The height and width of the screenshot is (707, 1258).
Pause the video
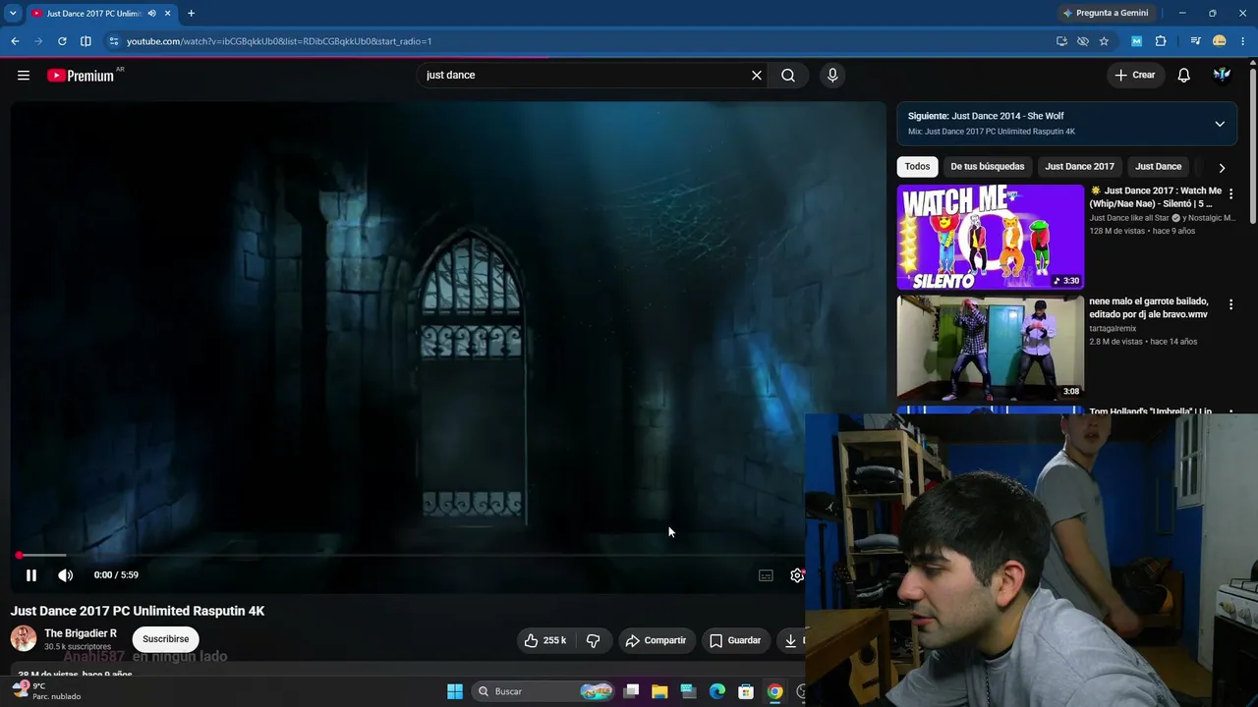pos(31,575)
